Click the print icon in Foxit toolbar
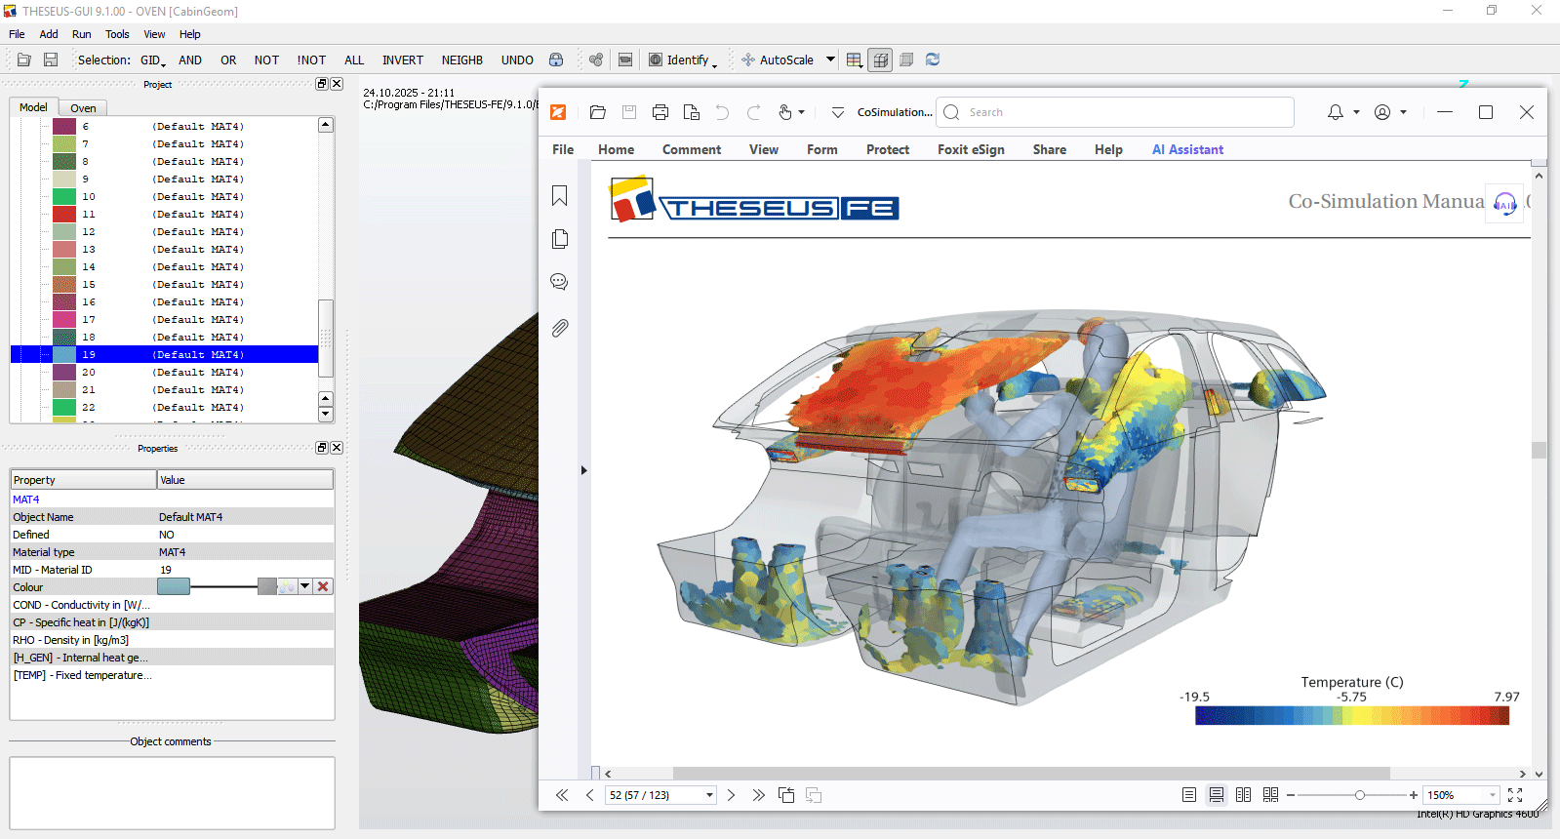Image resolution: width=1560 pixels, height=839 pixels. point(660,112)
